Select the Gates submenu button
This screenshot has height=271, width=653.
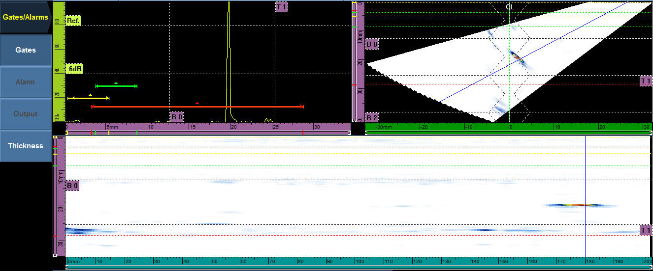pyautogui.click(x=26, y=50)
